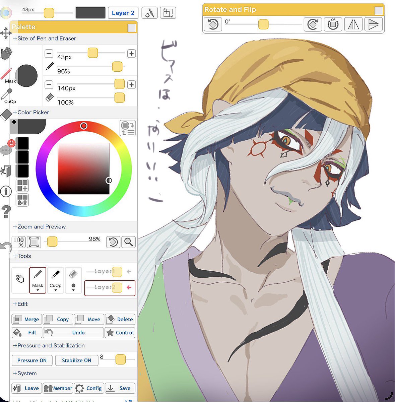The height and width of the screenshot is (402, 395).
Task: Click the first black palette swatch
Action: pos(23,143)
